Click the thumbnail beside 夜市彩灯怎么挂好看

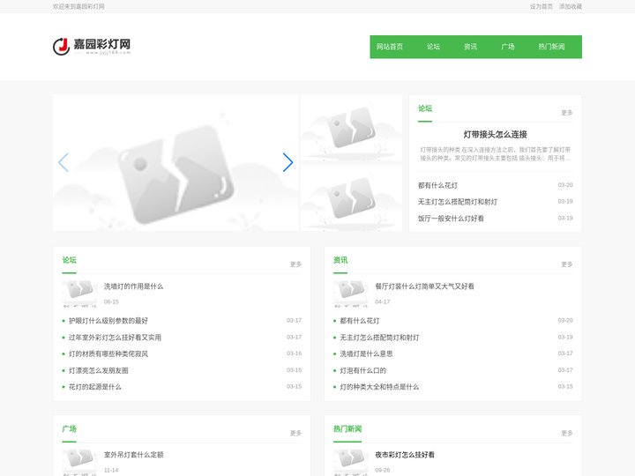click(351, 462)
